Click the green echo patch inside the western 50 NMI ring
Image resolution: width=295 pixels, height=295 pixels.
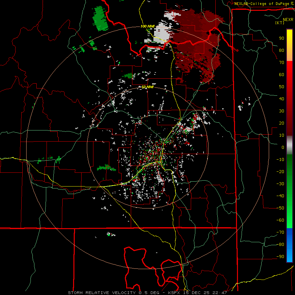(107, 167)
